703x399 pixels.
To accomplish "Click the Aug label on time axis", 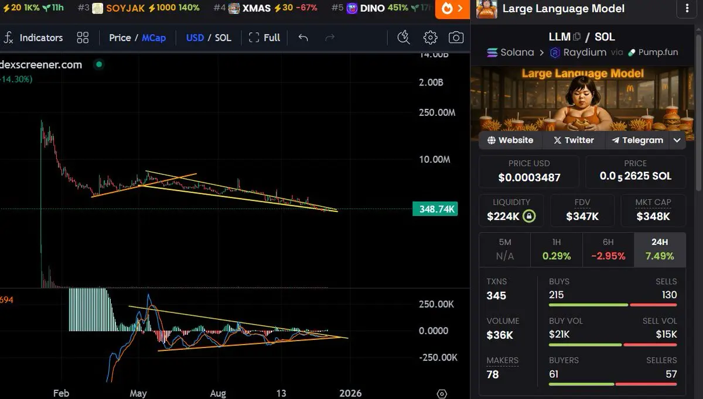I will click(x=218, y=393).
